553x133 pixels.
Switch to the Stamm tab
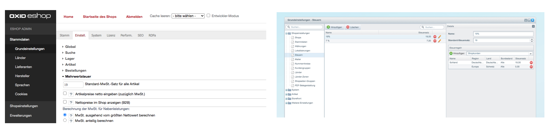(64, 35)
